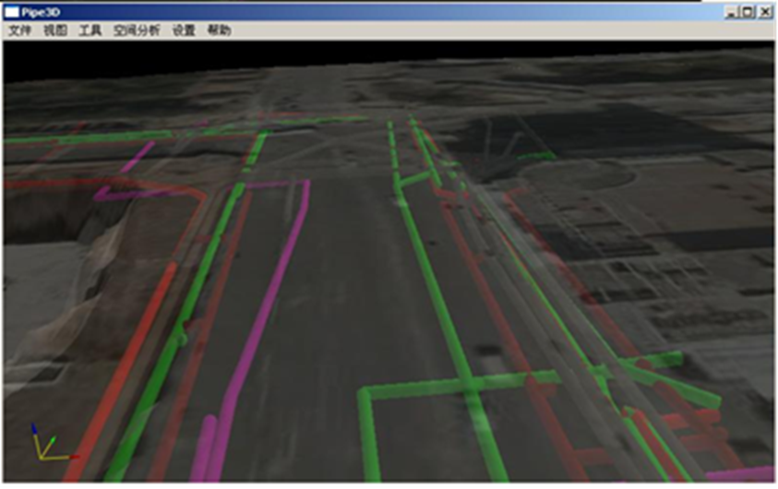Open the 帮助 menu
Viewport: 778px width, 489px height.
pyautogui.click(x=220, y=30)
